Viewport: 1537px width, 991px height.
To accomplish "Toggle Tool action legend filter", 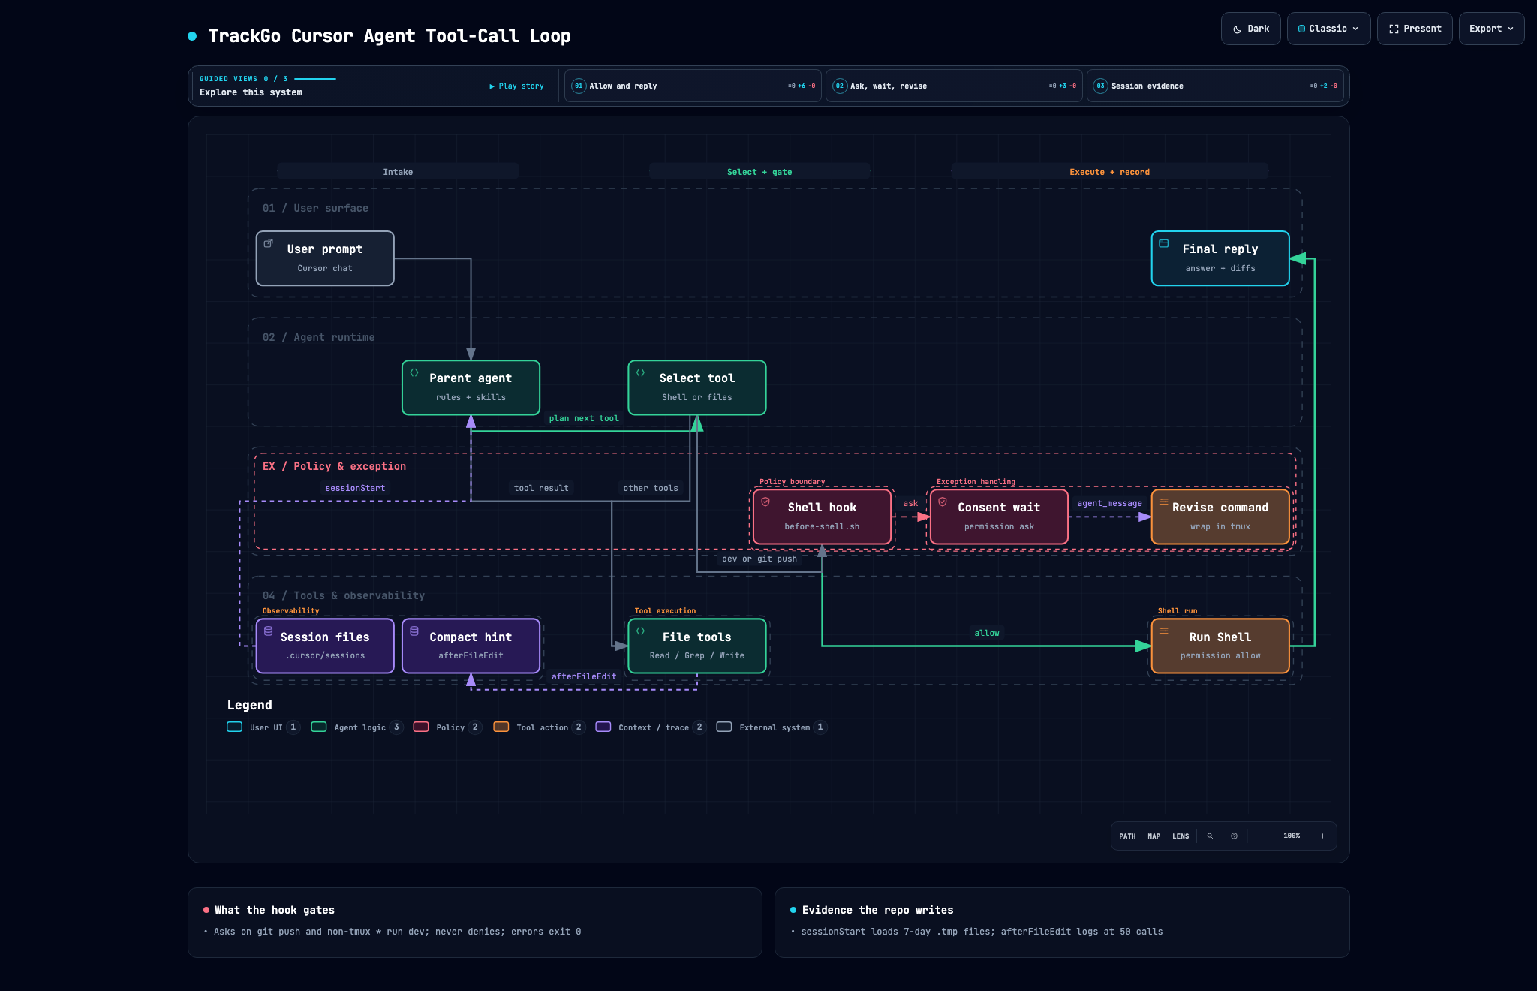I will click(x=539, y=727).
